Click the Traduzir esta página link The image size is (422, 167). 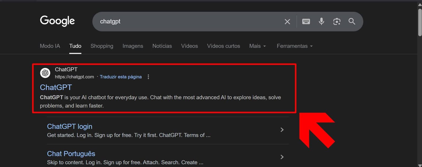121,77
